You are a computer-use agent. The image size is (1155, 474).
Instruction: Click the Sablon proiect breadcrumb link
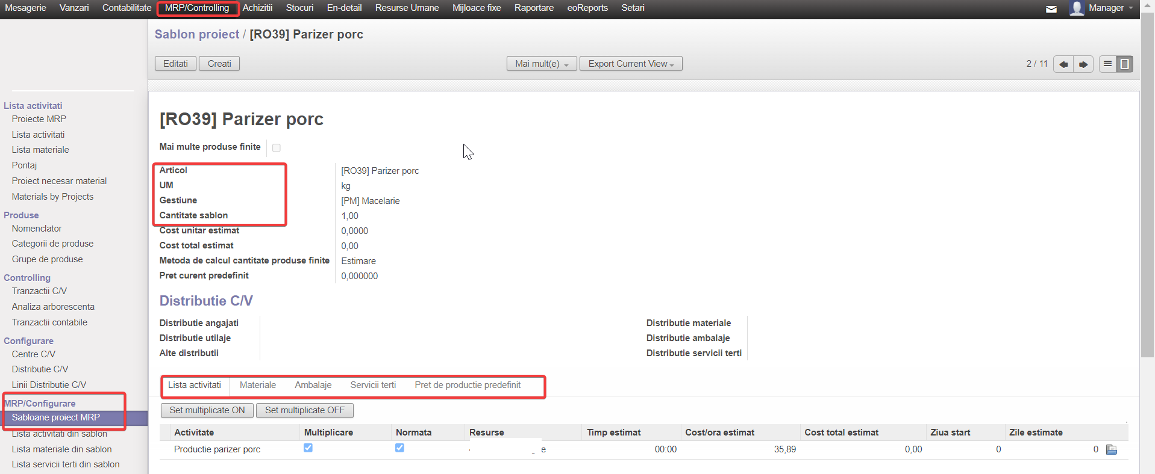coord(197,34)
